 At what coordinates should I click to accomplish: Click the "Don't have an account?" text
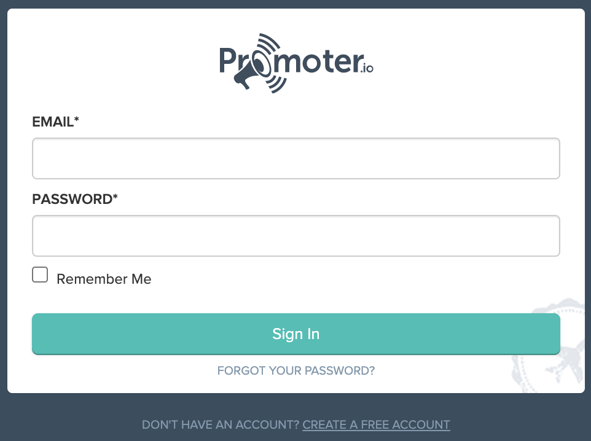pos(220,425)
